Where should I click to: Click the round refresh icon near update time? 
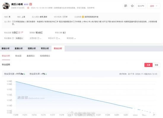click(x=28, y=8)
